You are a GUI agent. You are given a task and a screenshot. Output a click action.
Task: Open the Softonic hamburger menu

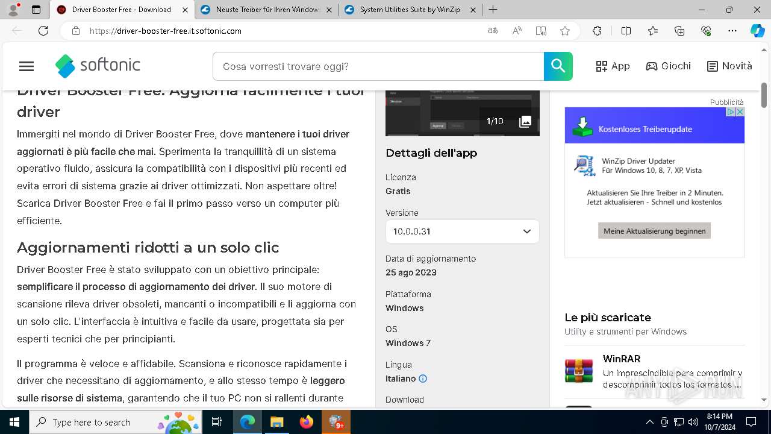(x=27, y=66)
